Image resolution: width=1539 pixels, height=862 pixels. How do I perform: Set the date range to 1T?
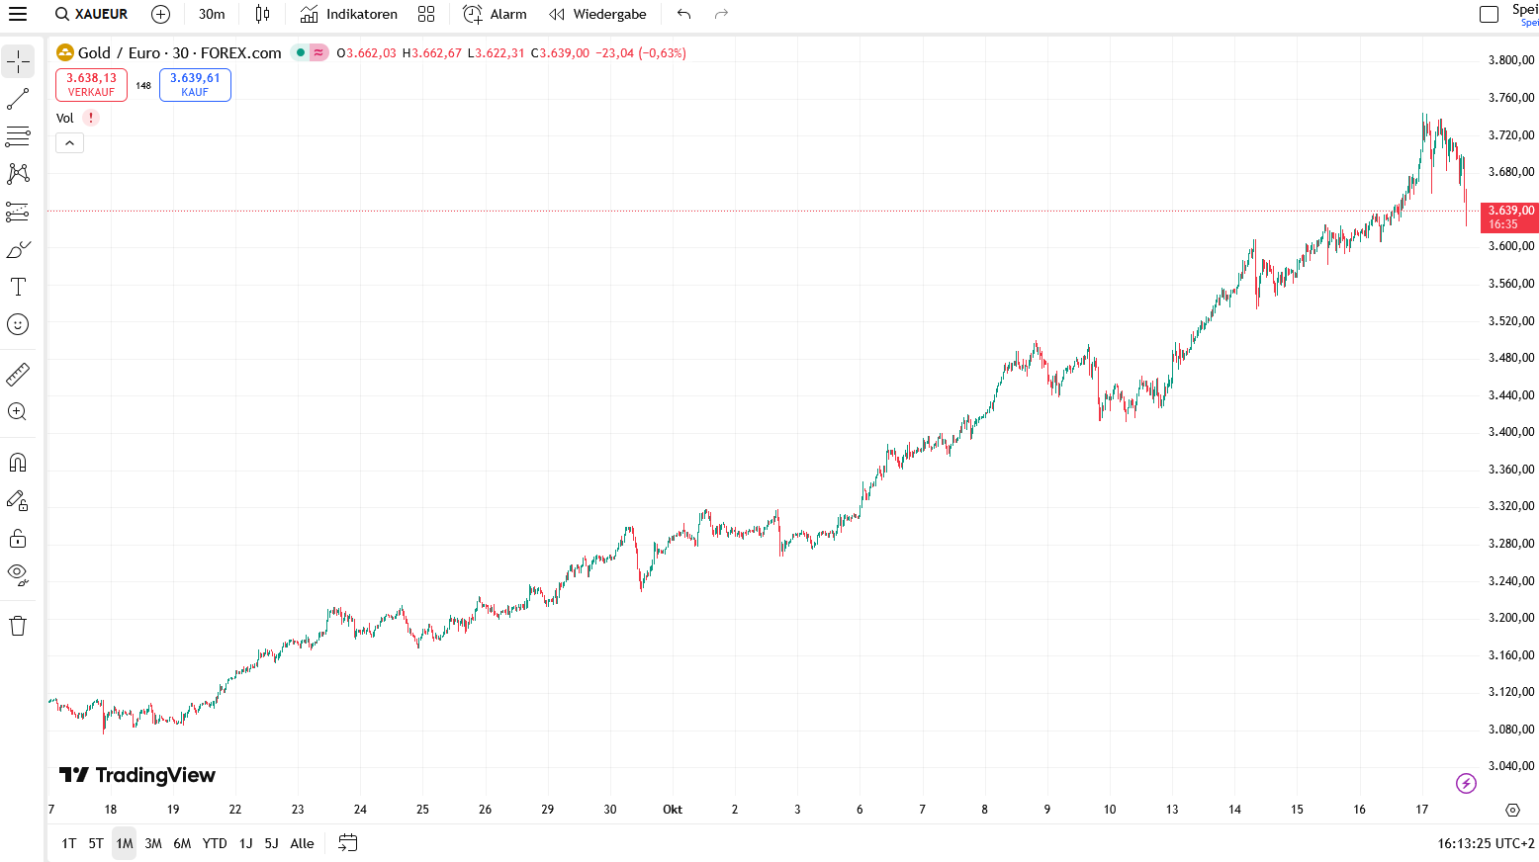68,843
